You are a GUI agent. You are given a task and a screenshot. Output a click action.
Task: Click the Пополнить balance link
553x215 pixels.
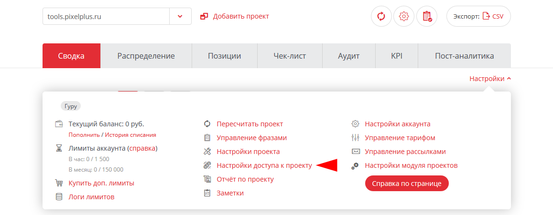[x=84, y=135]
